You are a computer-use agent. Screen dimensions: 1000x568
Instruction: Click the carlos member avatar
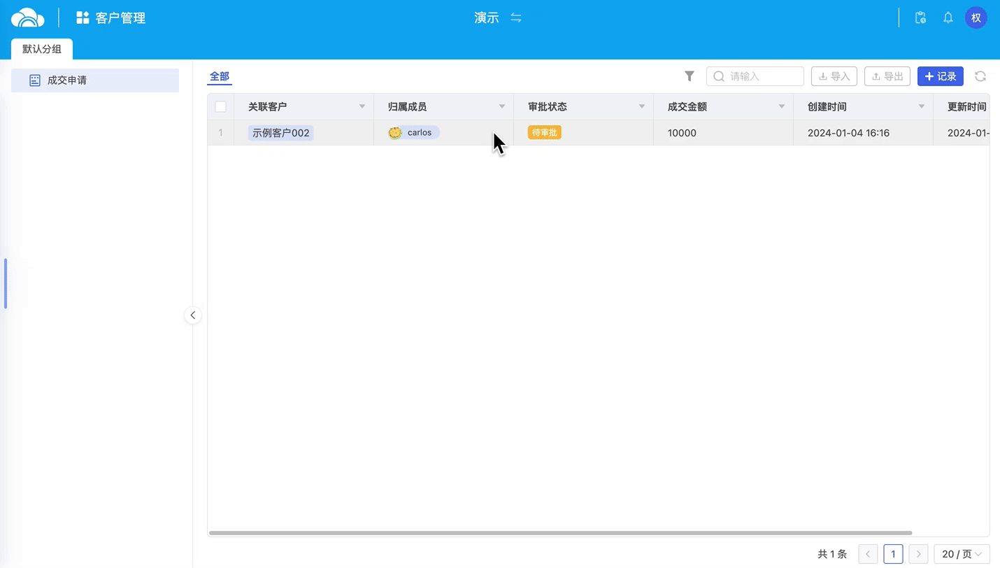[x=395, y=132]
